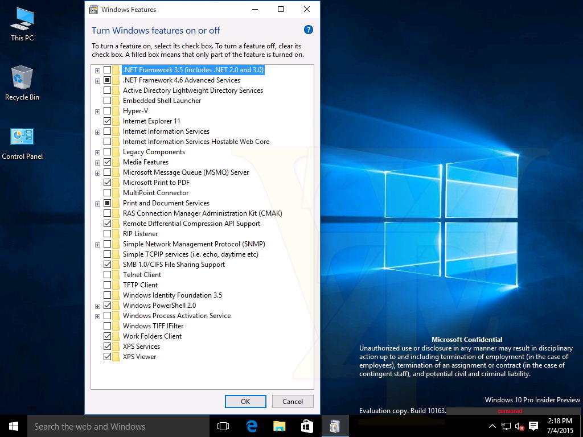The image size is (583, 437).
Task: Open Microsoft Edge from the taskbar
Action: 252,426
